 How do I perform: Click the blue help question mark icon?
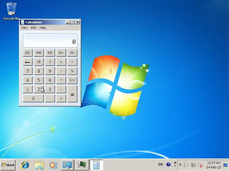point(168,164)
